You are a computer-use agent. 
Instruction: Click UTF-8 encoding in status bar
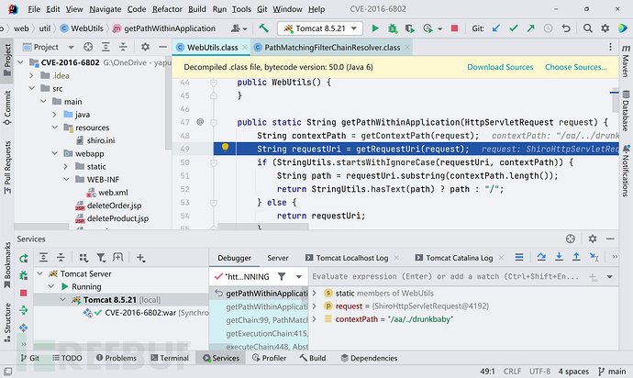[x=539, y=372]
